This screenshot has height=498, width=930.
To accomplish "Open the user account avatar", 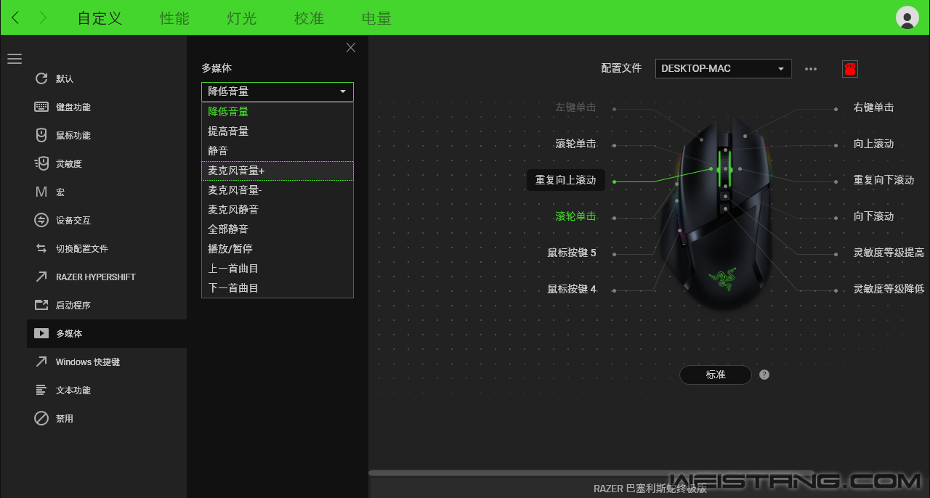I will 907,17.
